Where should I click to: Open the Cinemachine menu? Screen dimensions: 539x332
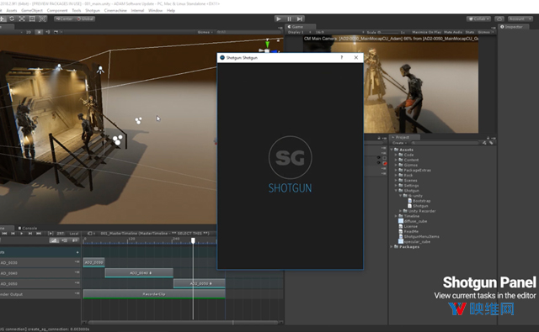[x=115, y=10]
